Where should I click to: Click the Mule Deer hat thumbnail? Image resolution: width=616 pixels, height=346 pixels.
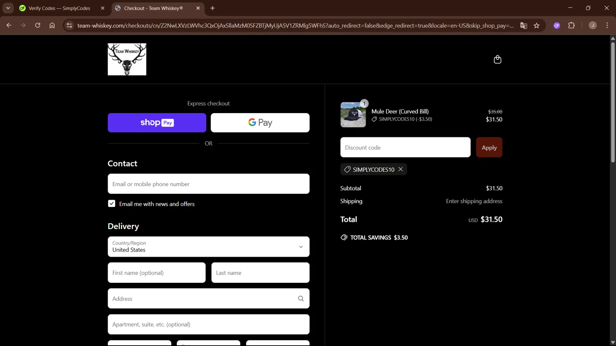(353, 115)
